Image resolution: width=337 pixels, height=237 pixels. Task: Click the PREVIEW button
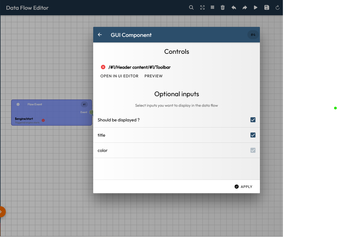pos(153,76)
